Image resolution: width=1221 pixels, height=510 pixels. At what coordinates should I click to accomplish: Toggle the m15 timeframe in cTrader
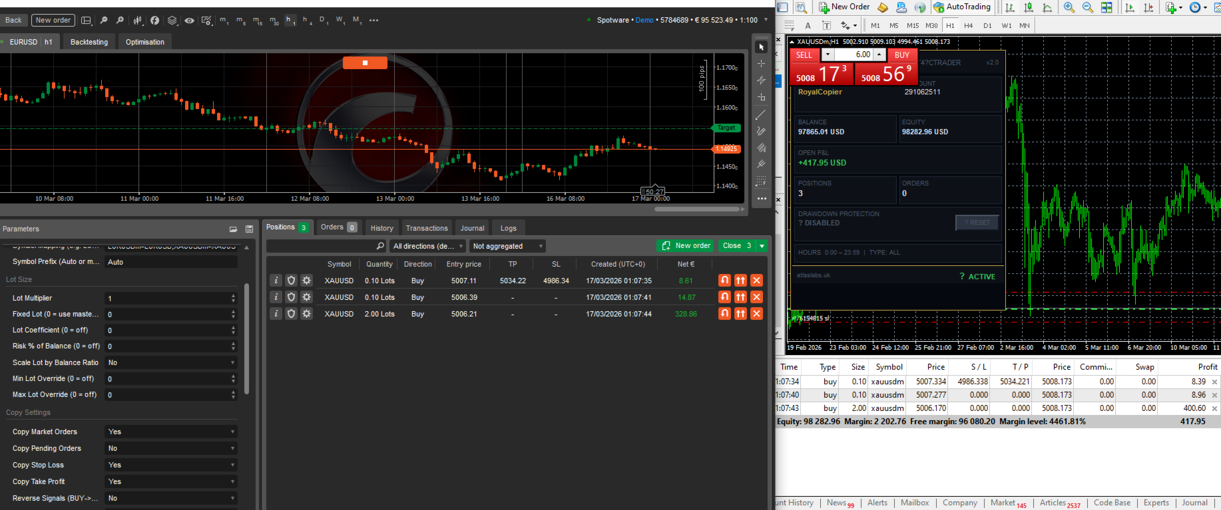[x=258, y=21]
